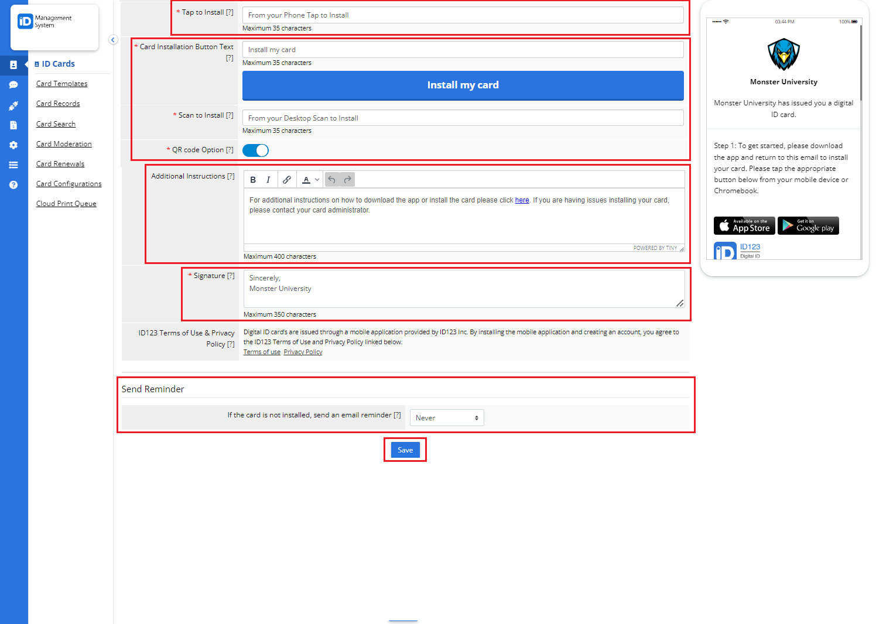893x624 pixels.
Task: Open Cloud Print Queue menu item
Action: [x=66, y=204]
